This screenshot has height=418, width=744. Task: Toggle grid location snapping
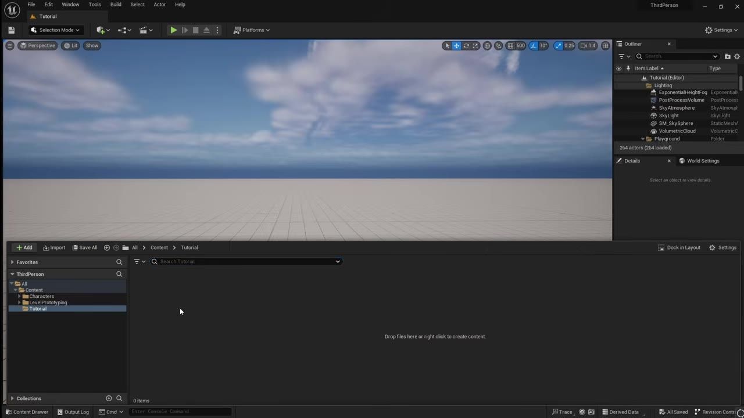point(510,46)
